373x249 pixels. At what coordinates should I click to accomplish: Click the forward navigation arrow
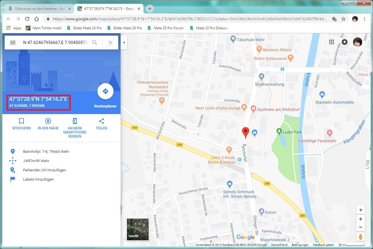pyautogui.click(x=18, y=19)
